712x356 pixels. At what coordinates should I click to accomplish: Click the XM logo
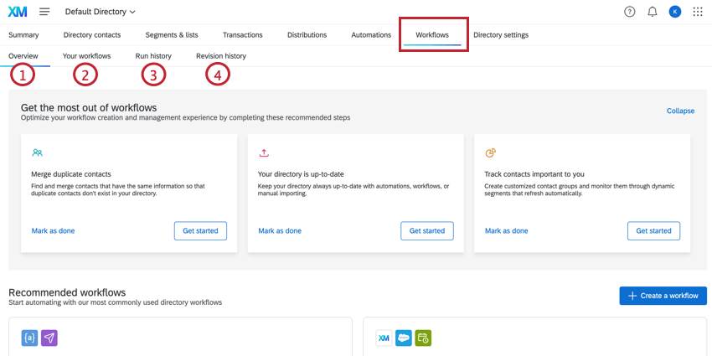17,12
